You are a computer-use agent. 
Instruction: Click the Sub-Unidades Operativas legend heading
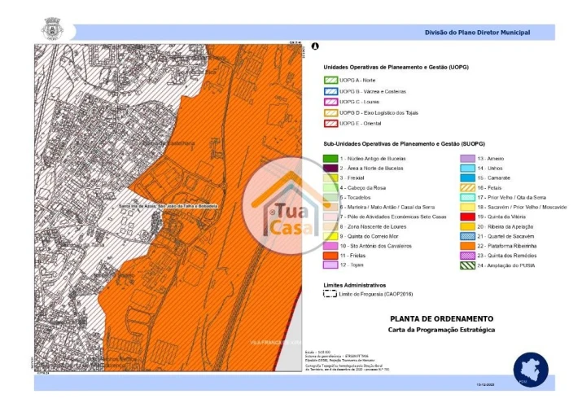399,142
